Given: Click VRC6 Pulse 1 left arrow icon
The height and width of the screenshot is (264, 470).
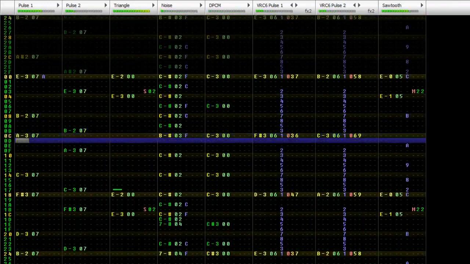Looking at the screenshot, I should (292, 5).
